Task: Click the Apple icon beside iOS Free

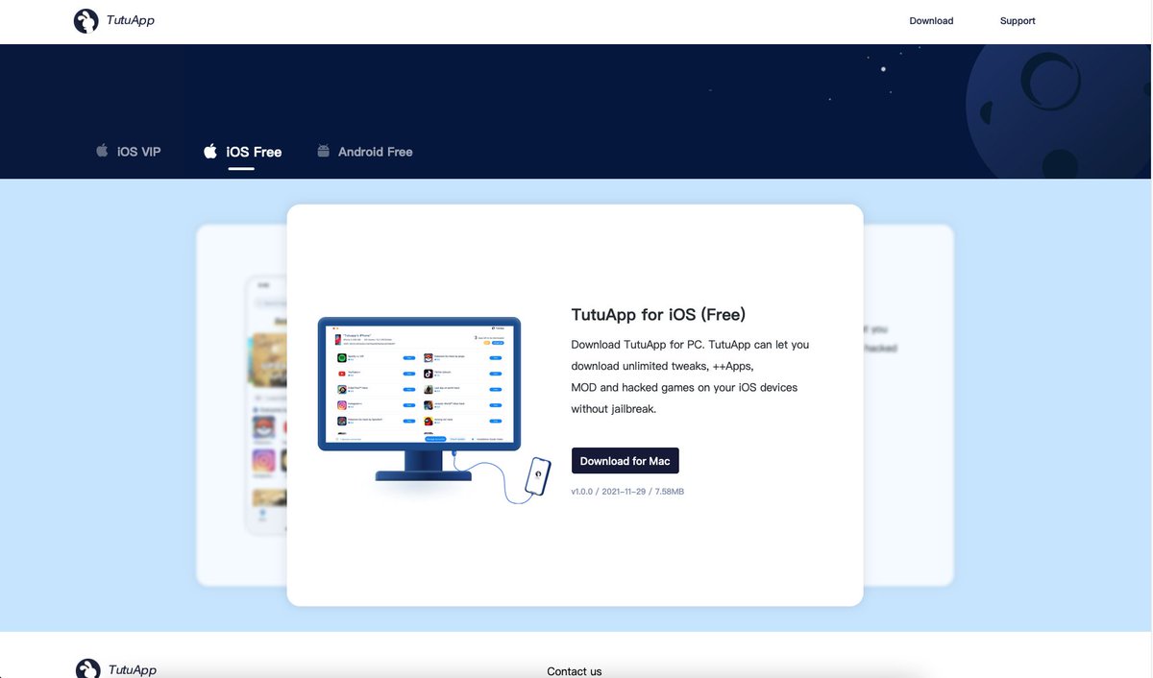Action: tap(210, 151)
